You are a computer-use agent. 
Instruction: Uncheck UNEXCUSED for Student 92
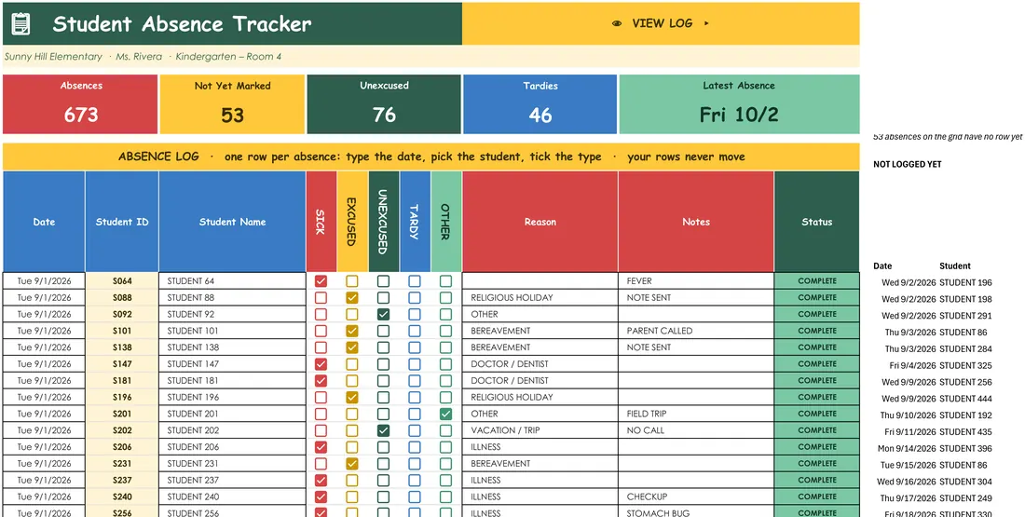[x=383, y=314]
